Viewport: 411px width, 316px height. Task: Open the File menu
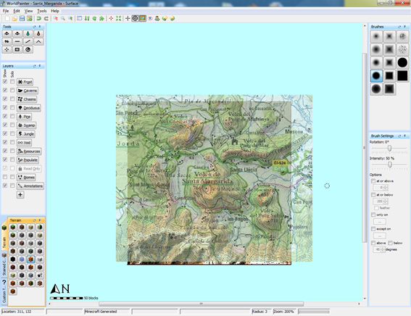pos(6,11)
